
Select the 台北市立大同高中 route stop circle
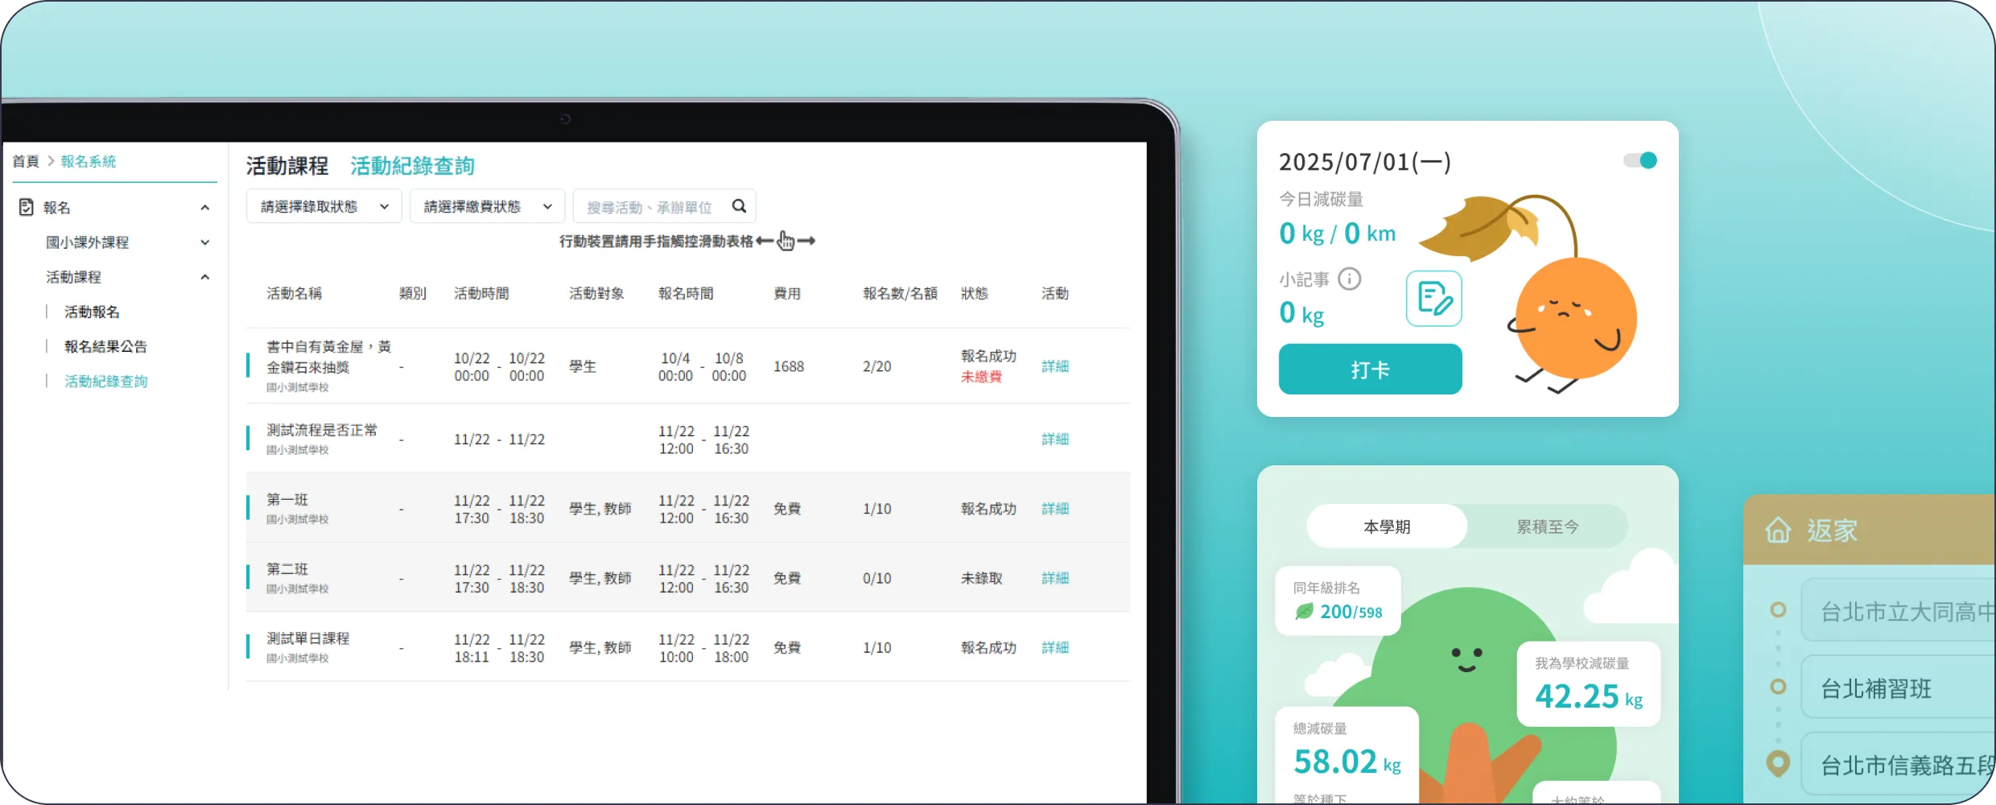(1778, 610)
